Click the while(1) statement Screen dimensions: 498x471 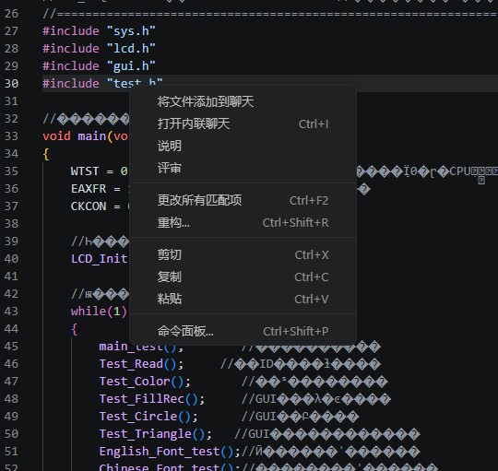coord(99,312)
